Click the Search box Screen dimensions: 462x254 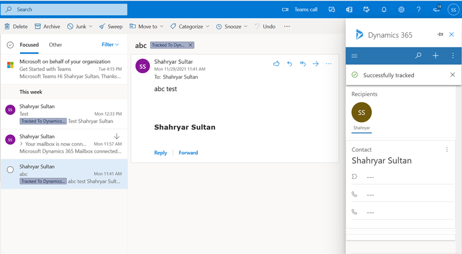coord(64,9)
